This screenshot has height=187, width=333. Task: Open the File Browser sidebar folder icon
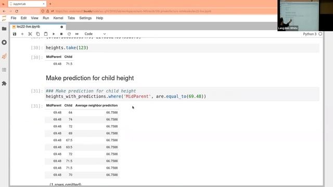pos(4,29)
